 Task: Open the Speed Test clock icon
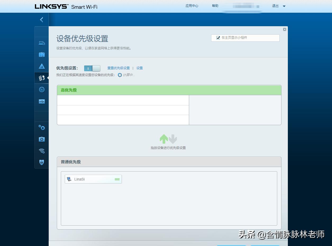click(42, 89)
